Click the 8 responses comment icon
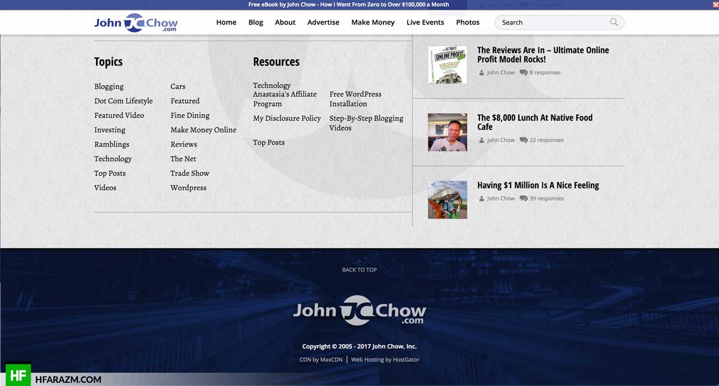Screen dimensions: 719x386 (x=524, y=72)
